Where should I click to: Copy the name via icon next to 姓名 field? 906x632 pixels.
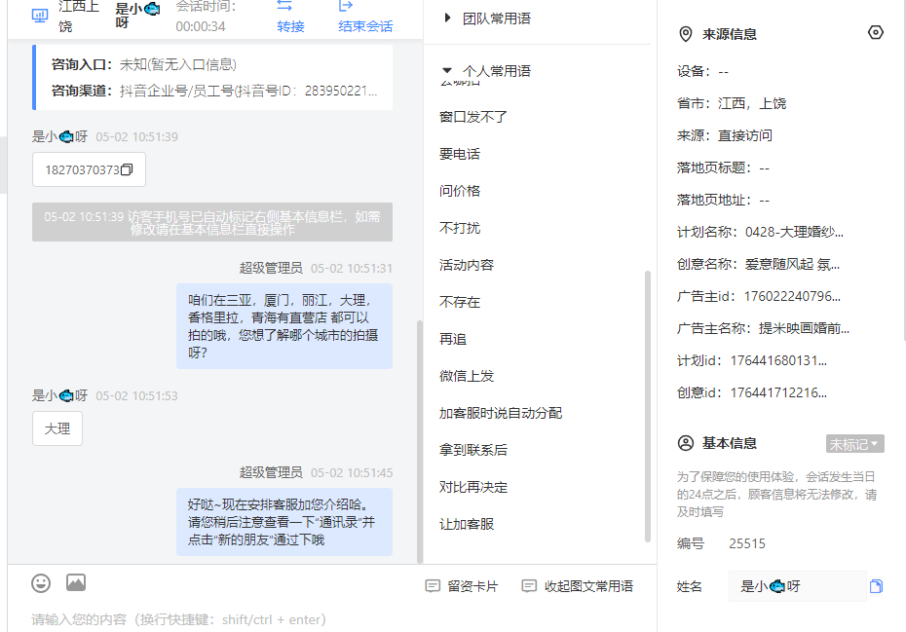876,586
